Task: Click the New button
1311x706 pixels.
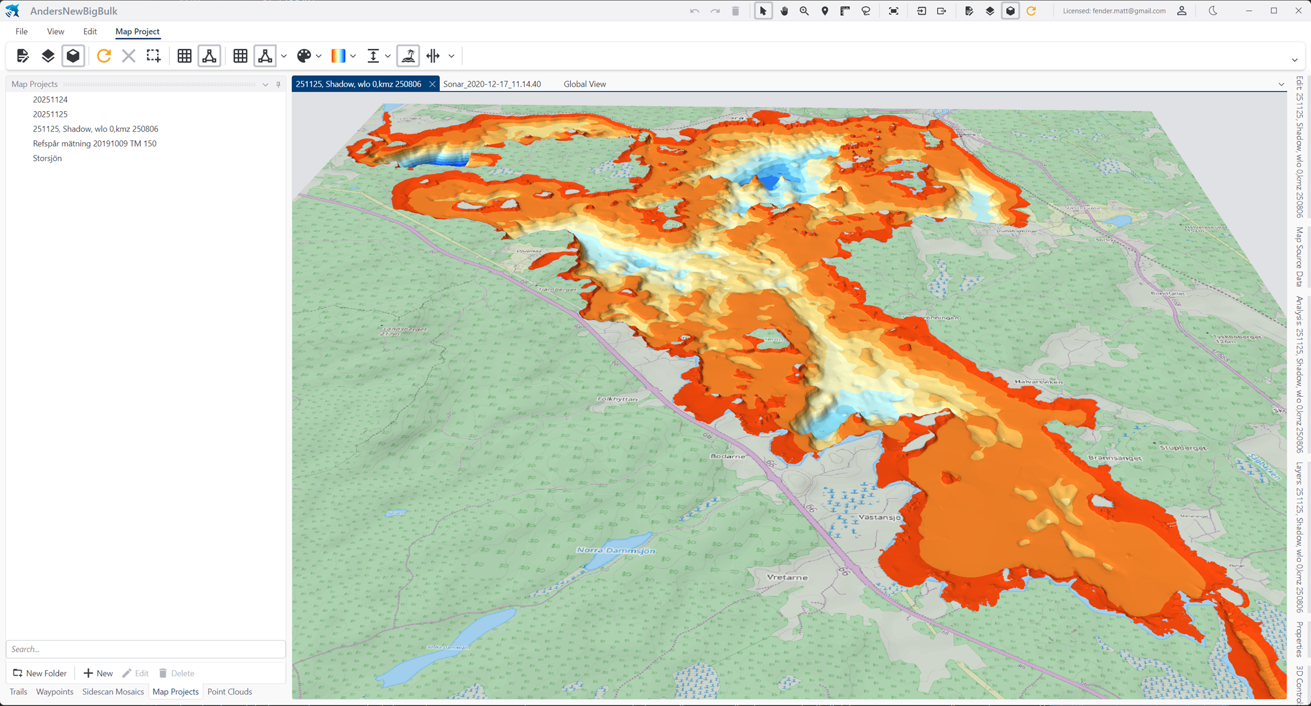Action: coord(98,673)
